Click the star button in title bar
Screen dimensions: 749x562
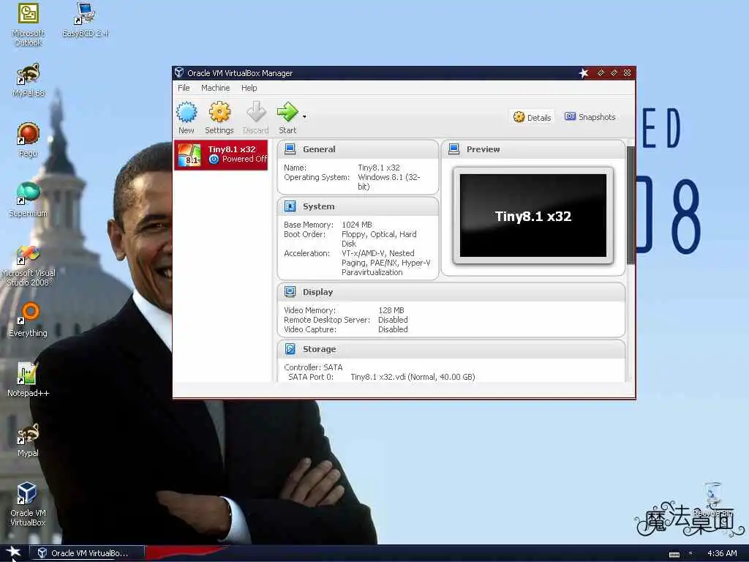tap(584, 72)
